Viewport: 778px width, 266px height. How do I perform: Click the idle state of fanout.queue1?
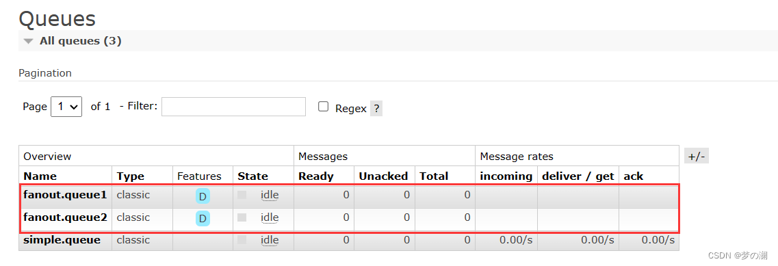[x=270, y=195]
